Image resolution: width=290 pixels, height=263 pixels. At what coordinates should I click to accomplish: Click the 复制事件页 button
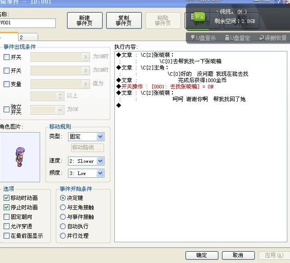click(x=124, y=21)
